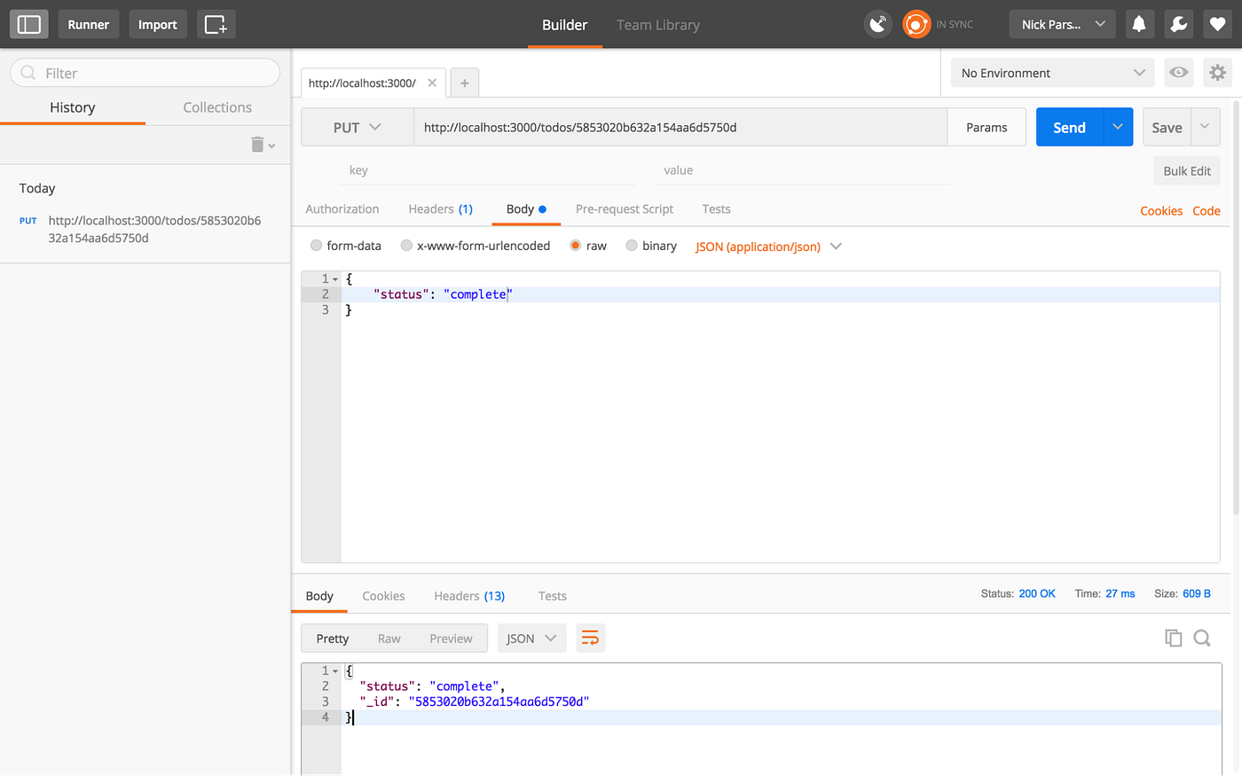Open the PUT method dropdown

pos(358,127)
